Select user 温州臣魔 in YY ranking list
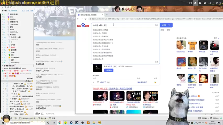The image size is (223, 125). pyautogui.click(x=14, y=50)
